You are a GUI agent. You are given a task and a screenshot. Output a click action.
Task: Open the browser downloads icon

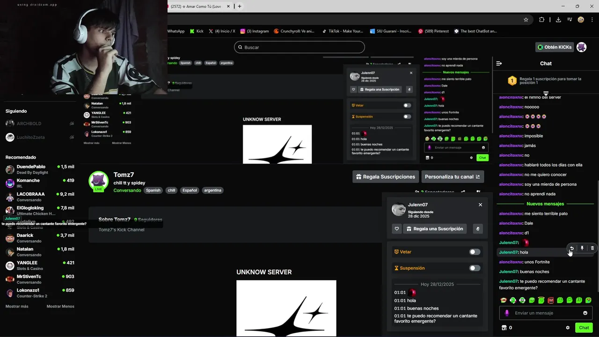click(558, 20)
